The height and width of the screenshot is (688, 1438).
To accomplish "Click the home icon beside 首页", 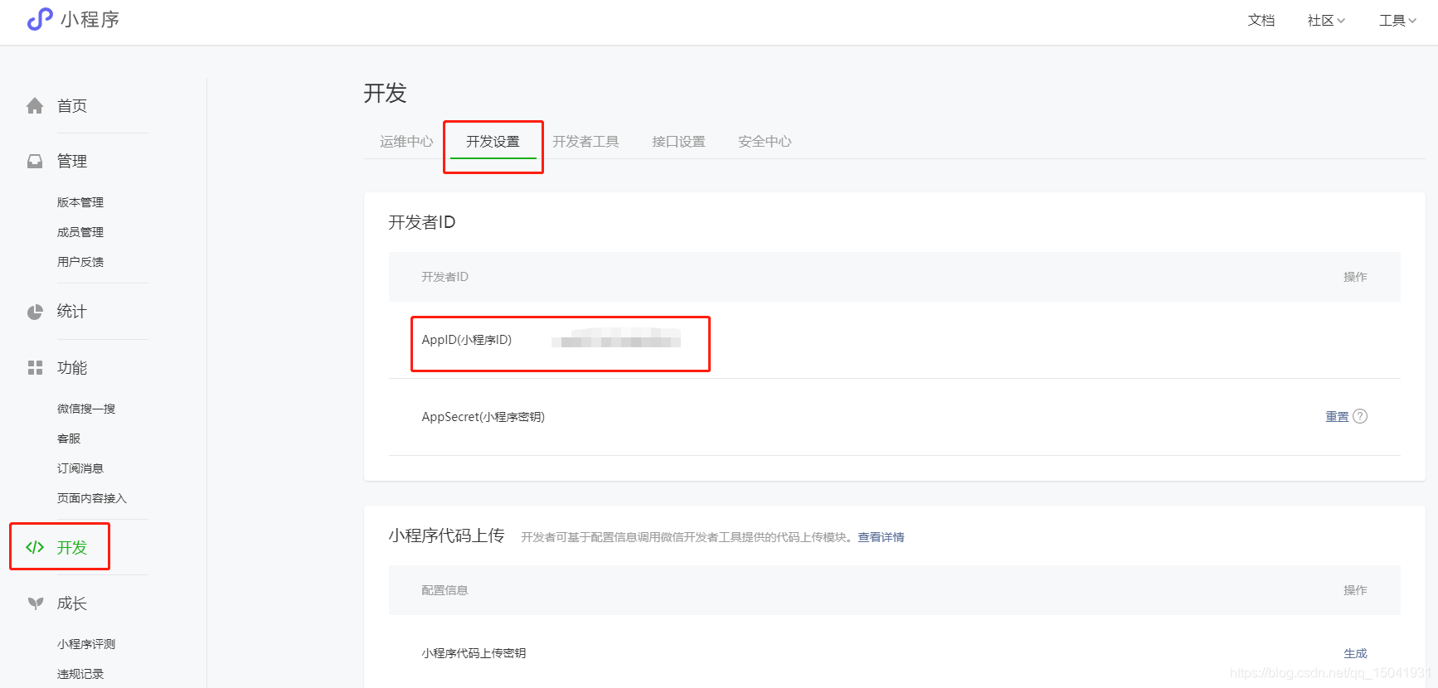I will point(35,106).
